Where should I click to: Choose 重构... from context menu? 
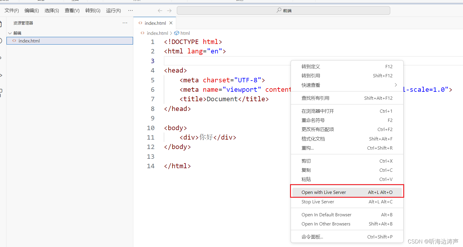(x=347, y=148)
